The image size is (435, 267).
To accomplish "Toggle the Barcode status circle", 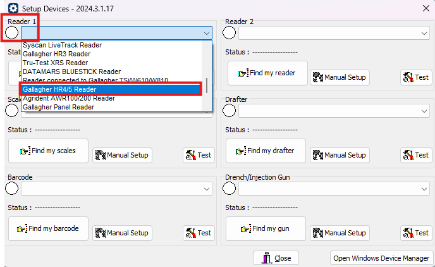I will coord(11,189).
